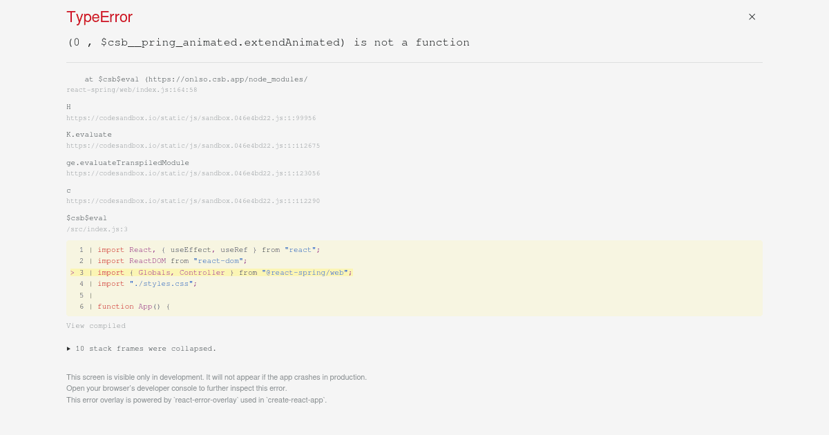
Task: Click the error arrow marker on line 3
Action: [72, 272]
